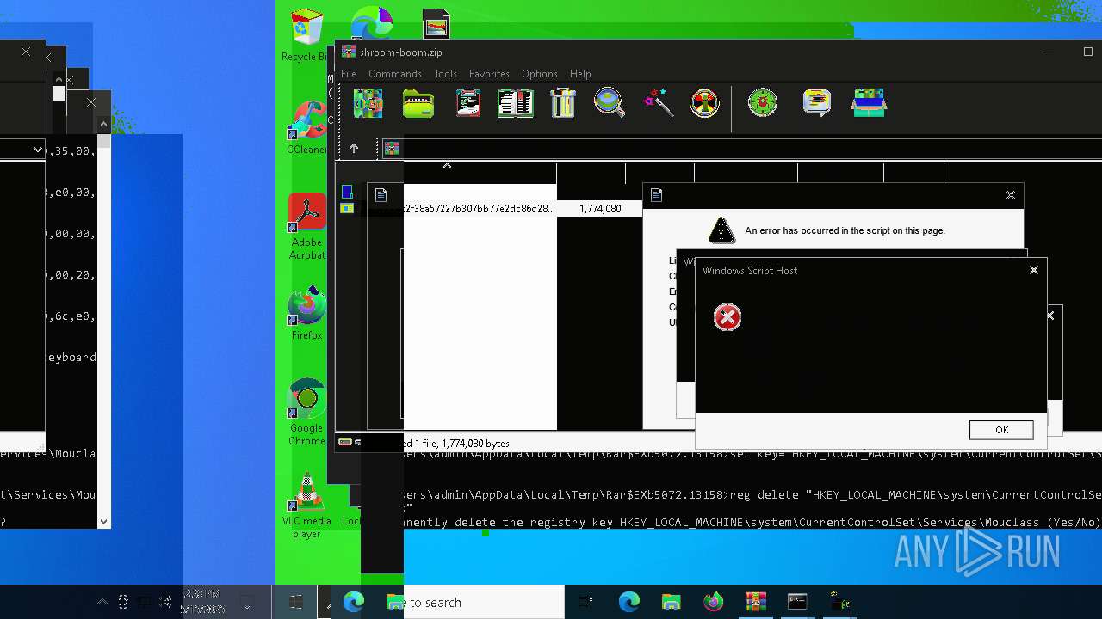The height and width of the screenshot is (619, 1102).
Task: Open the Commands menu
Action: [x=395, y=74]
